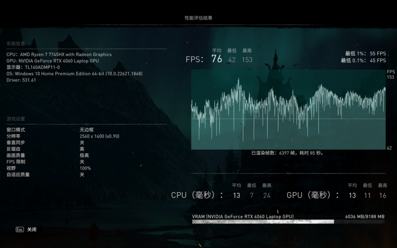Click the VRAM usage bar
Screen dimensions: 397x248
288,222
